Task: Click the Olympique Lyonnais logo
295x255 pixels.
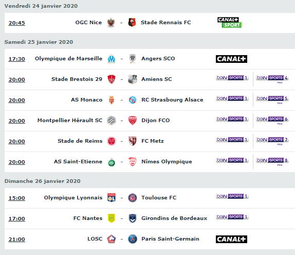Action: tap(112, 198)
